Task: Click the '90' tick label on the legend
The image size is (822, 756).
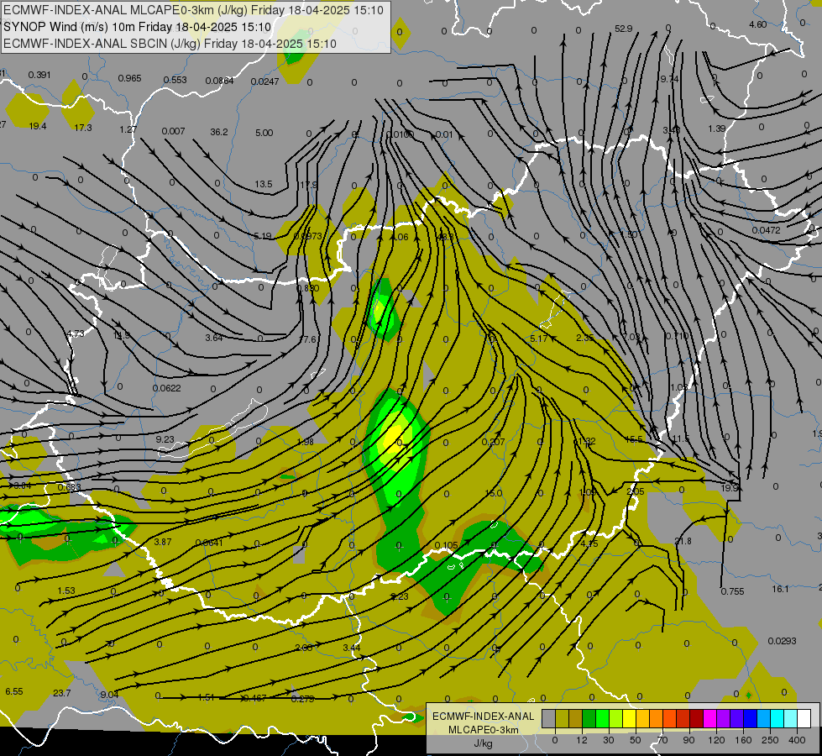Action: 688,740
